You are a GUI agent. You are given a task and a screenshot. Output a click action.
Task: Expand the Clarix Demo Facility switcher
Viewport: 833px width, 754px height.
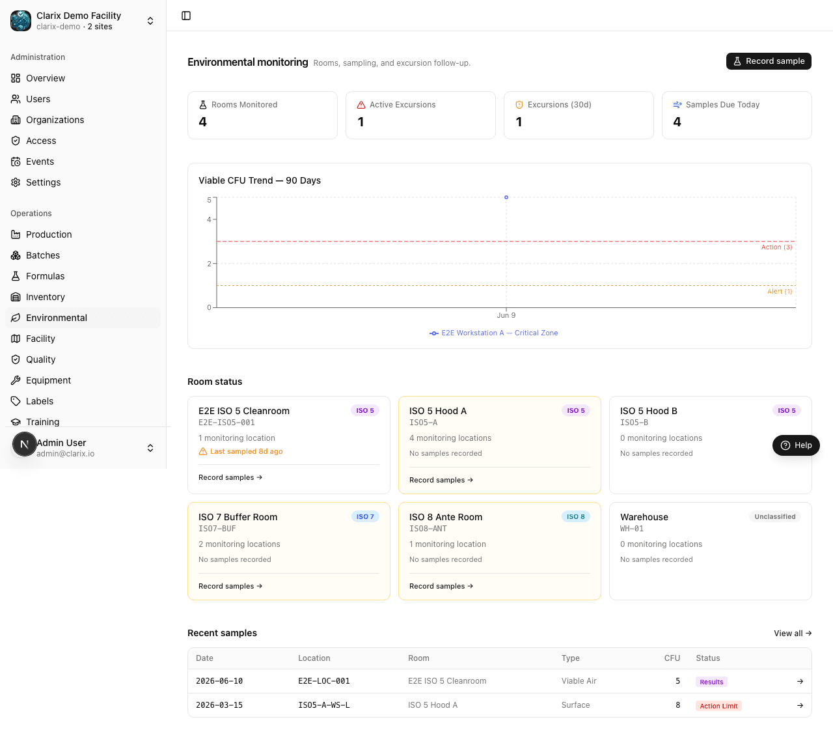150,21
